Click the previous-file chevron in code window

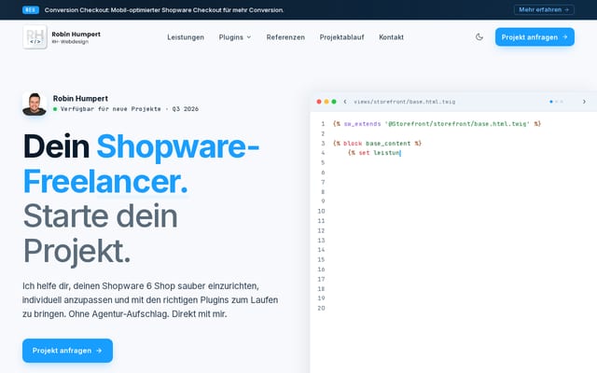[345, 102]
